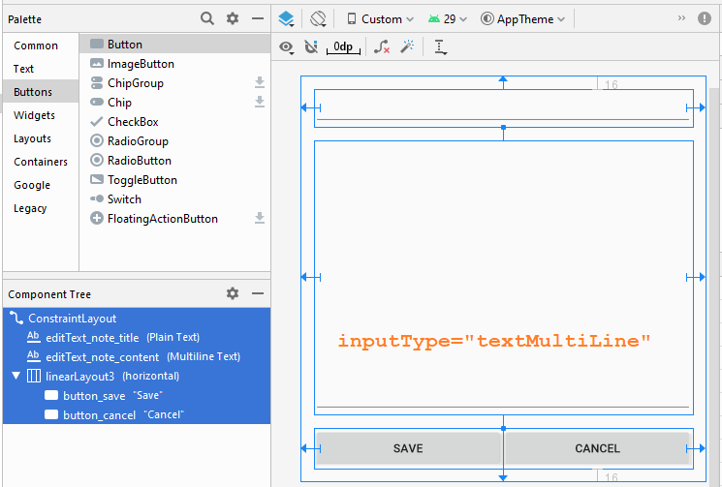Pick RadioButton from the palette
The width and height of the screenshot is (722, 487).
(175, 160)
